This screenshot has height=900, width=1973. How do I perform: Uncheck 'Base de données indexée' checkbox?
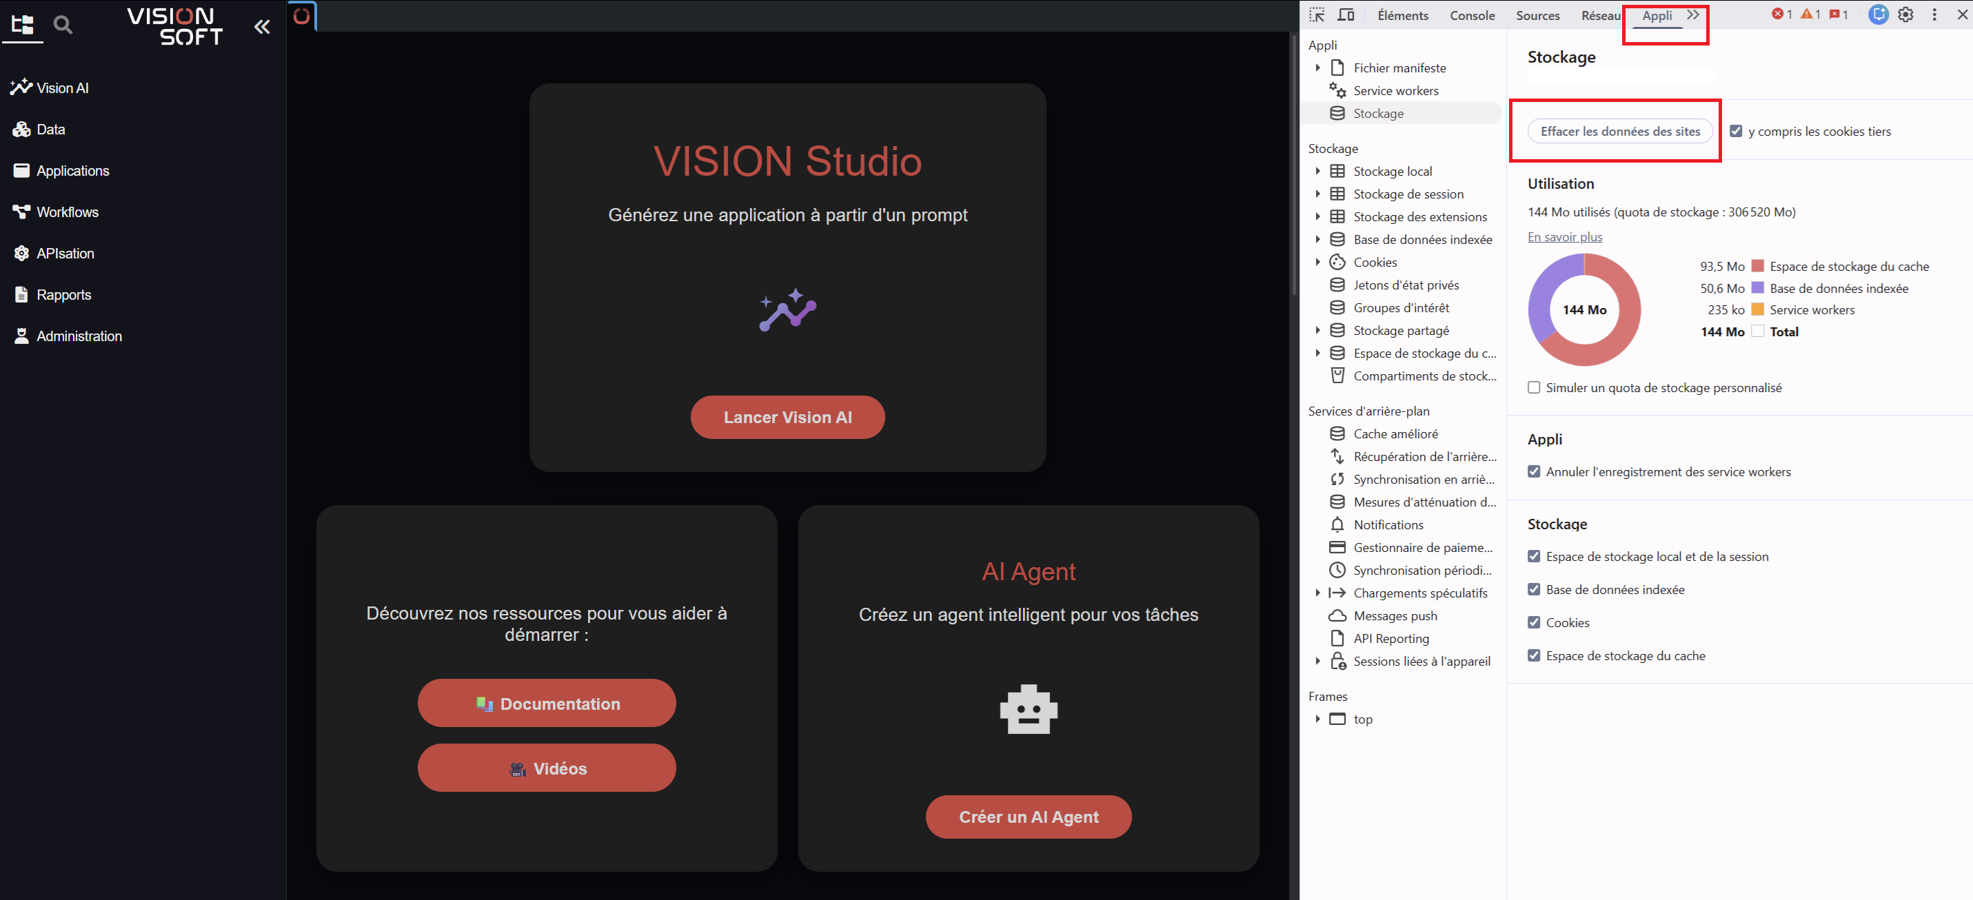pos(1534,590)
